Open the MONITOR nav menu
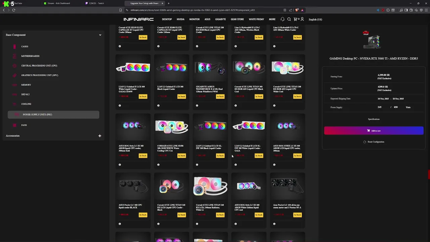Image resolution: width=430 pixels, height=242 pixels. [194, 19]
